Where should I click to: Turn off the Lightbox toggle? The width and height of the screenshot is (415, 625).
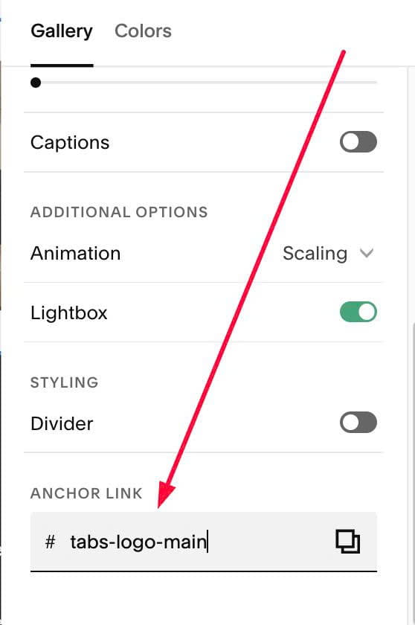(x=358, y=312)
